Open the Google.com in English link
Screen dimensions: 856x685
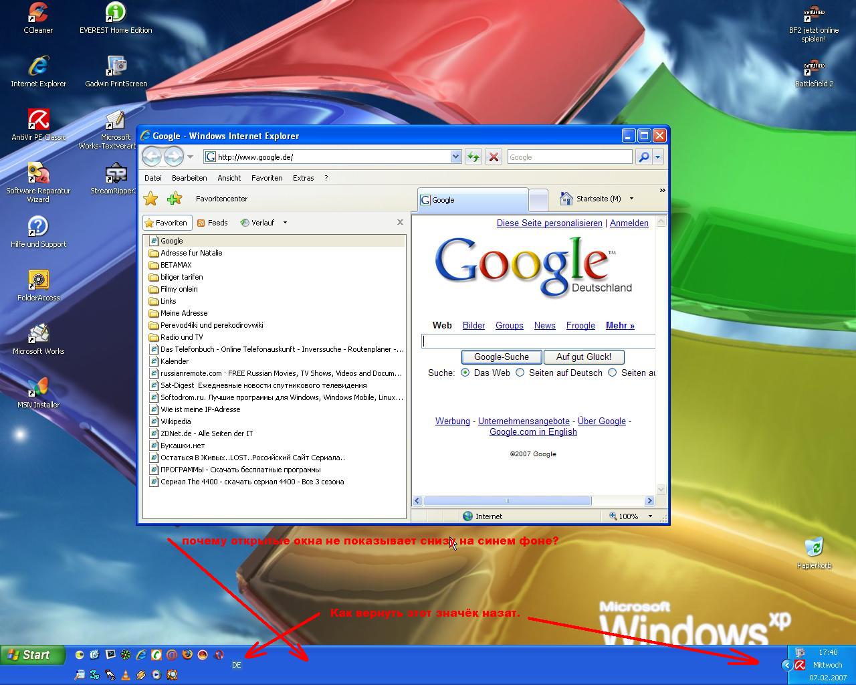click(533, 431)
